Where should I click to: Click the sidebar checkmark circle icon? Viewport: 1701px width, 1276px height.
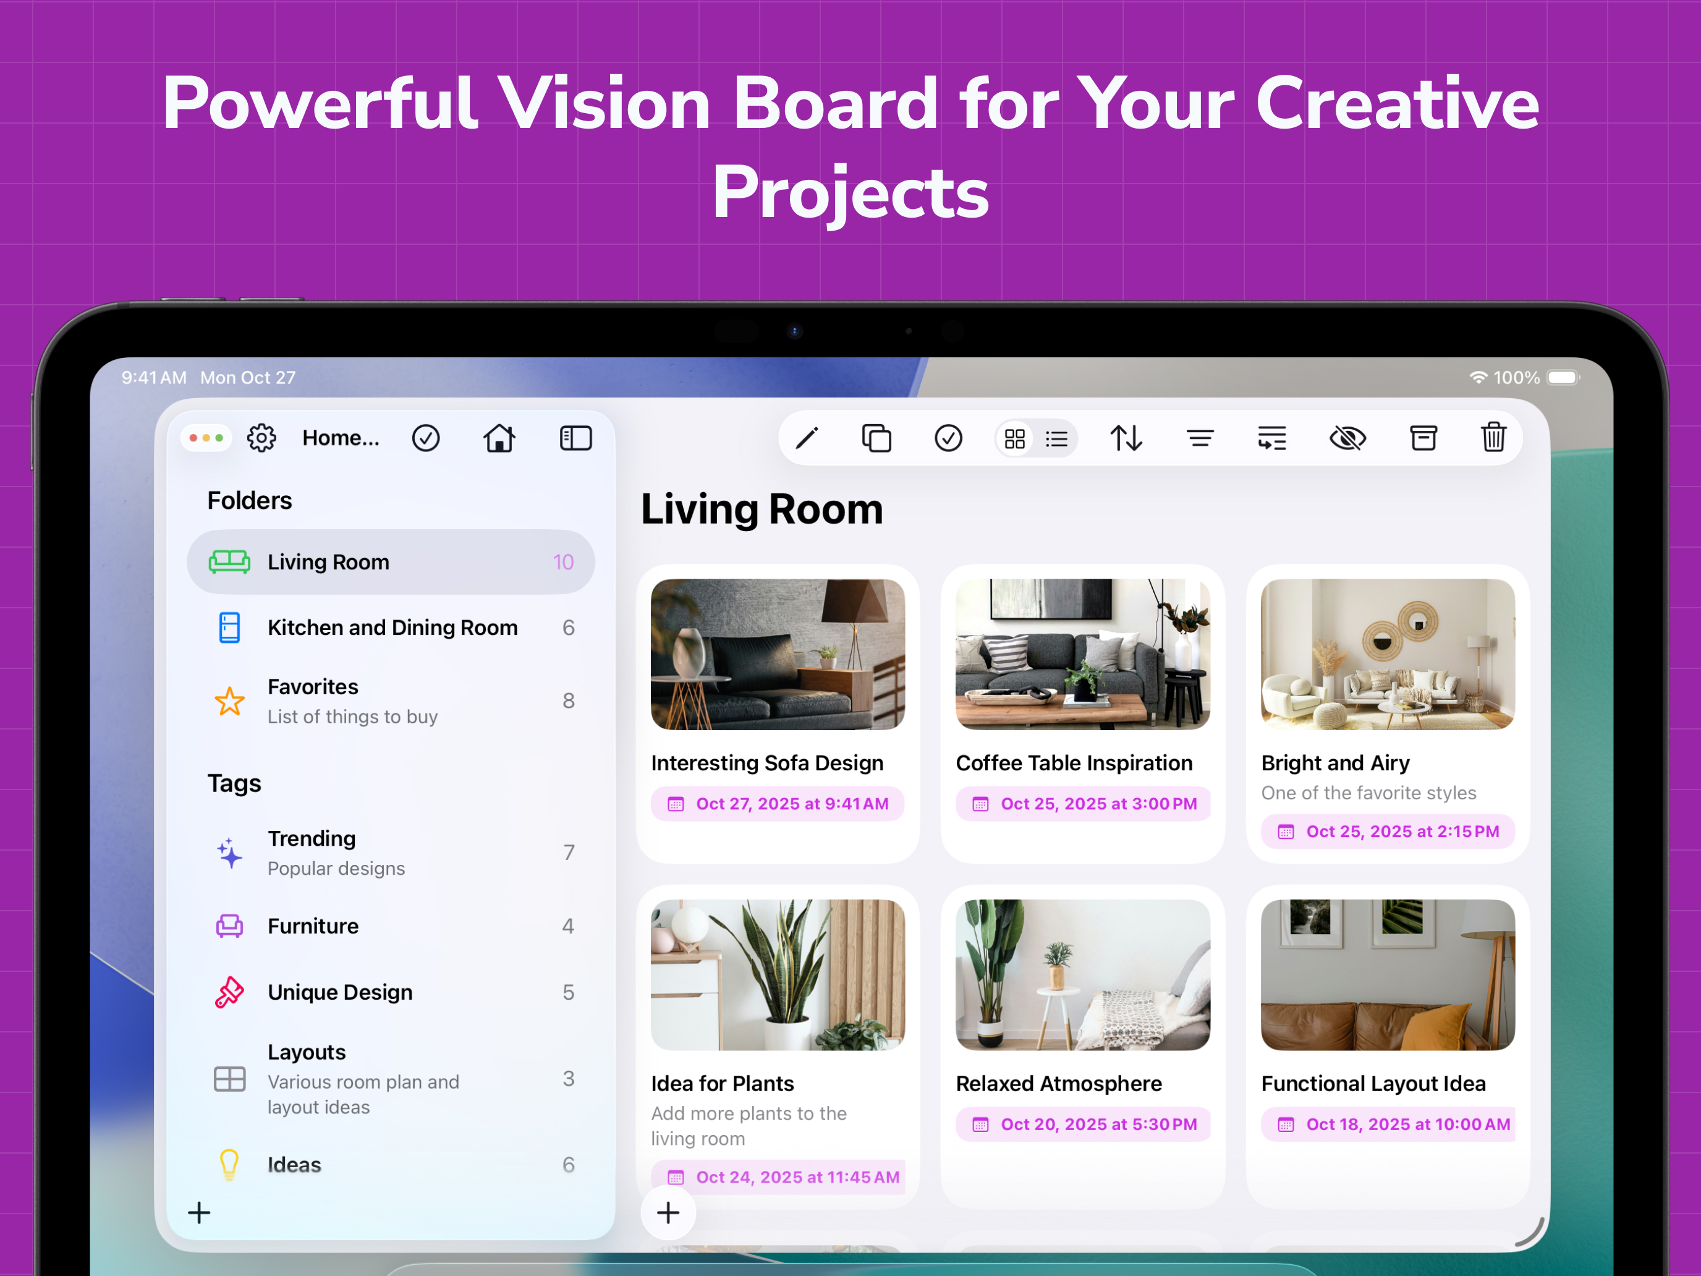point(425,438)
